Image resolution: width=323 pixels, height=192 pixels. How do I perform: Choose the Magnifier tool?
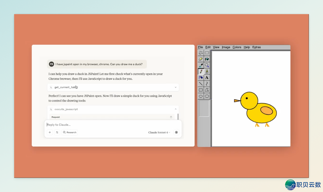click(x=207, y=65)
